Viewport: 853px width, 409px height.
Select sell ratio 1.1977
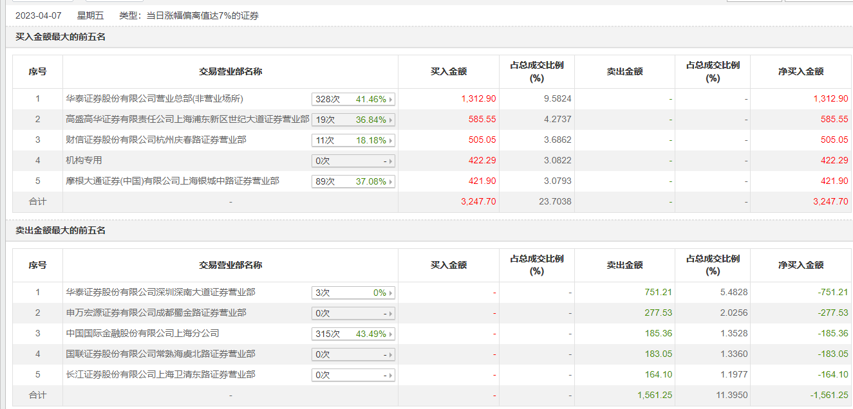(733, 375)
